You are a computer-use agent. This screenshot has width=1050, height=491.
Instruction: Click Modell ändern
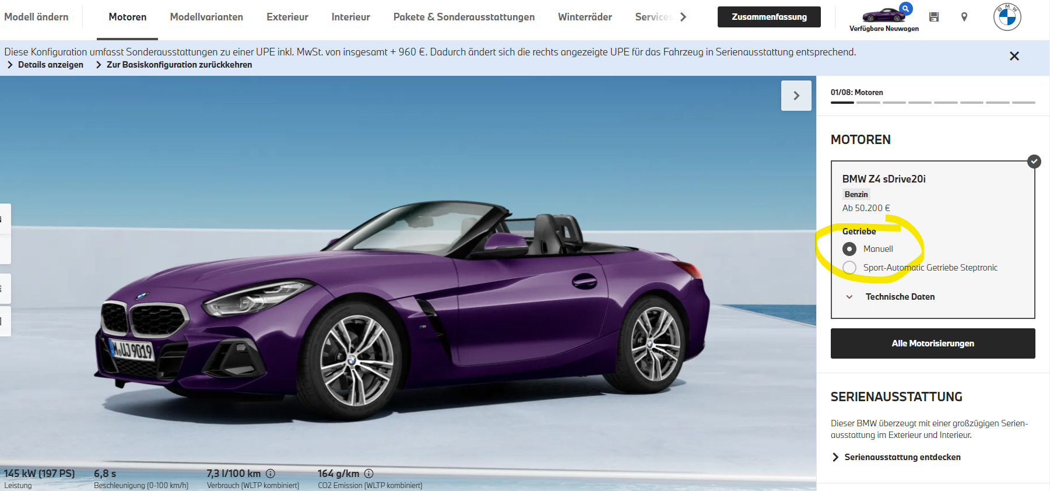point(36,17)
